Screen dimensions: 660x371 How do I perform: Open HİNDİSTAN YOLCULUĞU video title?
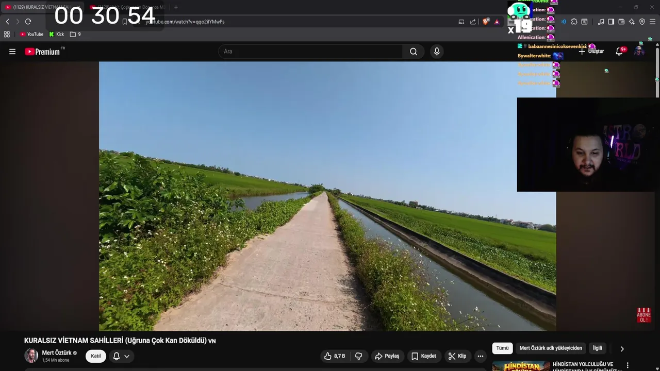[x=586, y=367]
